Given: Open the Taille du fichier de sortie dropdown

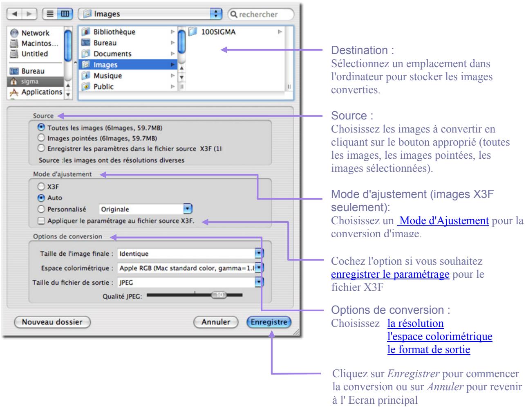Looking at the screenshot, I should click(x=190, y=282).
